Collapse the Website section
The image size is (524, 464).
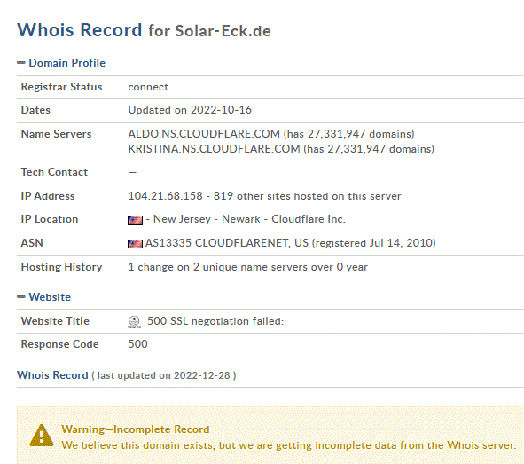43,297
